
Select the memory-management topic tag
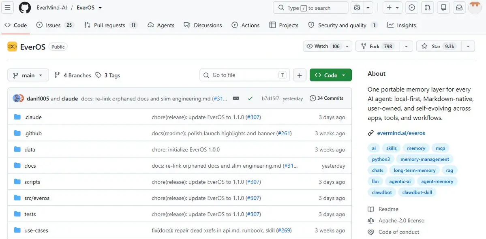click(x=425, y=160)
